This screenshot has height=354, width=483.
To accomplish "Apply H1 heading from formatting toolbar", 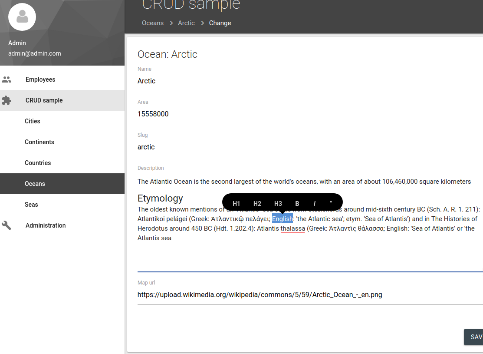I will click(236, 203).
